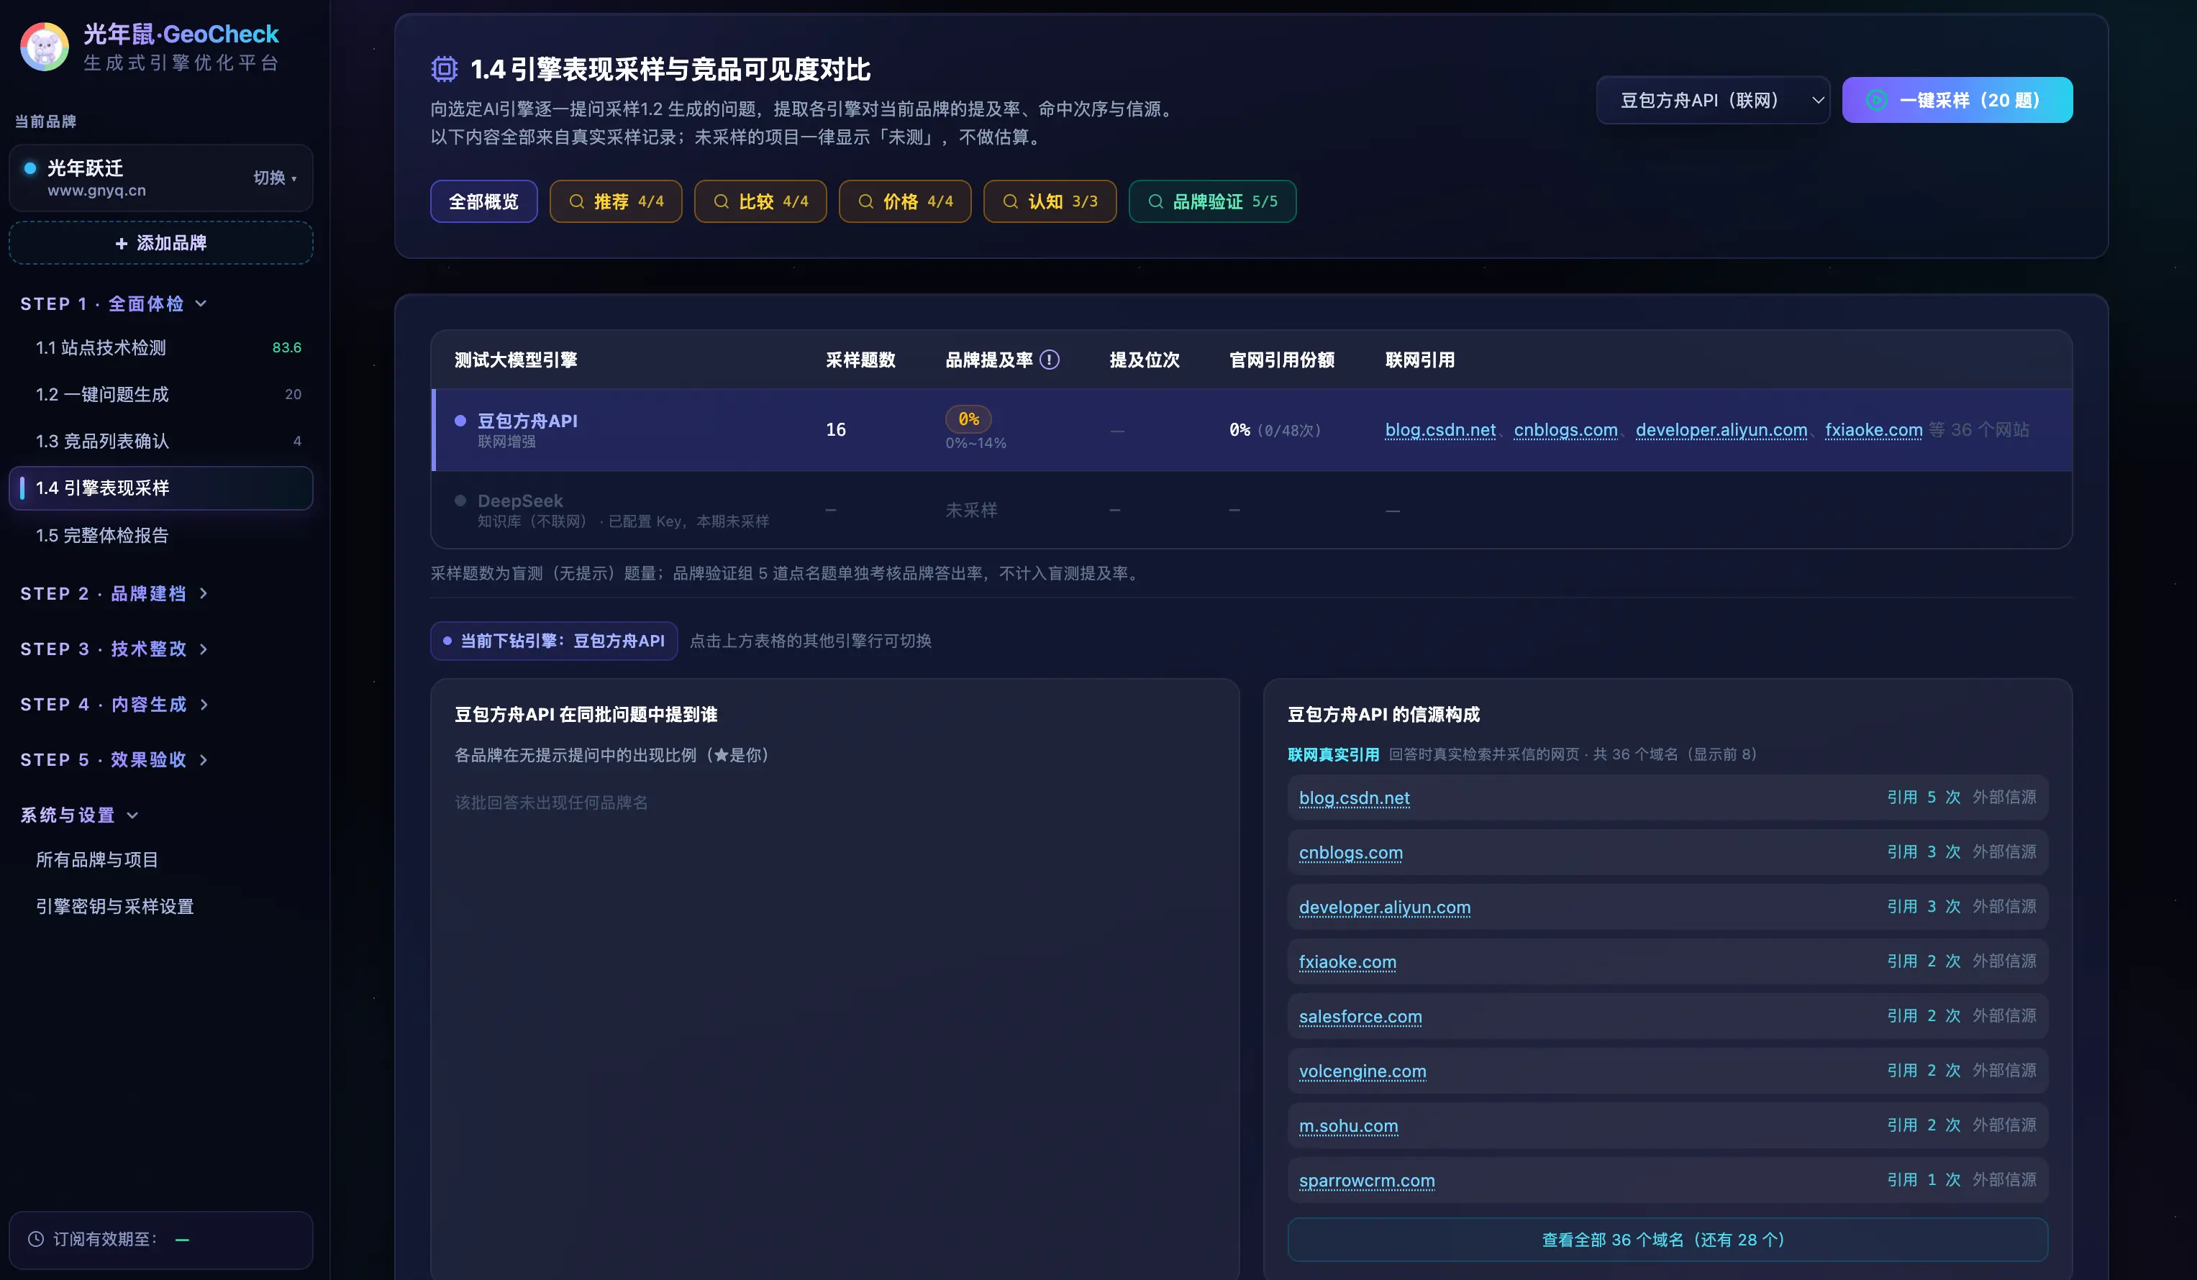Open developer.aliyun.com in 信源构成 list
Viewport: 2197px width, 1280px height.
1385,907
